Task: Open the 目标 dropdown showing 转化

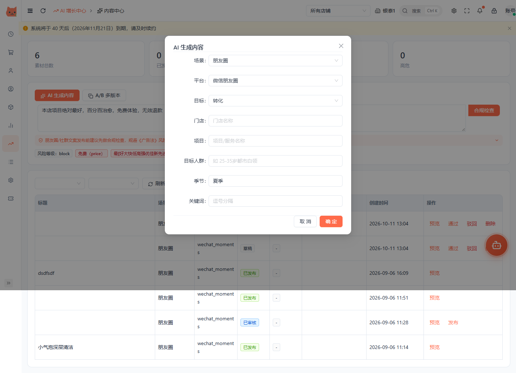Action: click(275, 101)
